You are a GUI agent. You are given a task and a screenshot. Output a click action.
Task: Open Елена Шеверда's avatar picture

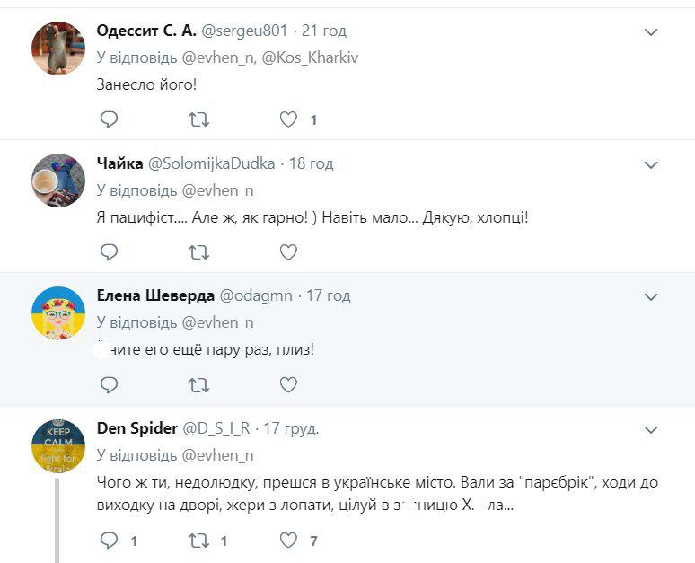pos(58,312)
